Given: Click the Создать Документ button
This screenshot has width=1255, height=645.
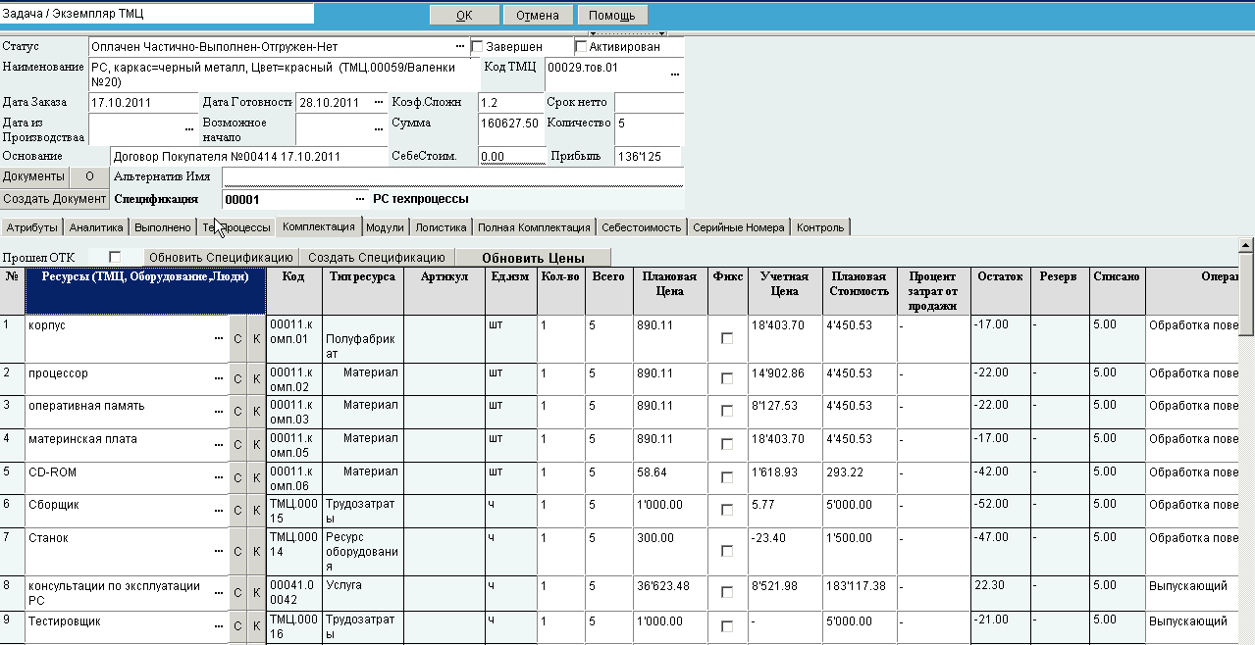Looking at the screenshot, I should tap(54, 199).
